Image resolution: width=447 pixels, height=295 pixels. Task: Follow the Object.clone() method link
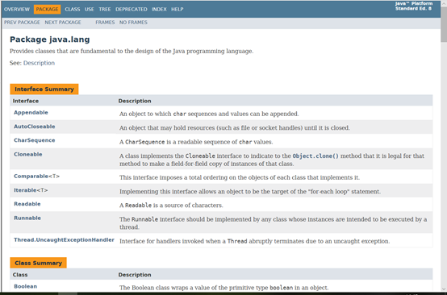tap(315, 156)
